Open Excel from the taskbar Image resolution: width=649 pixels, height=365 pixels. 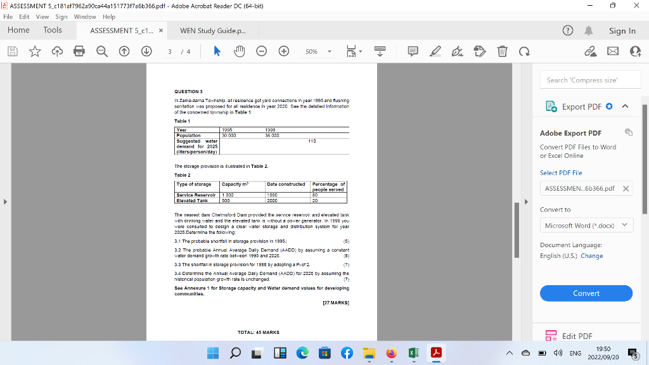coord(414,354)
